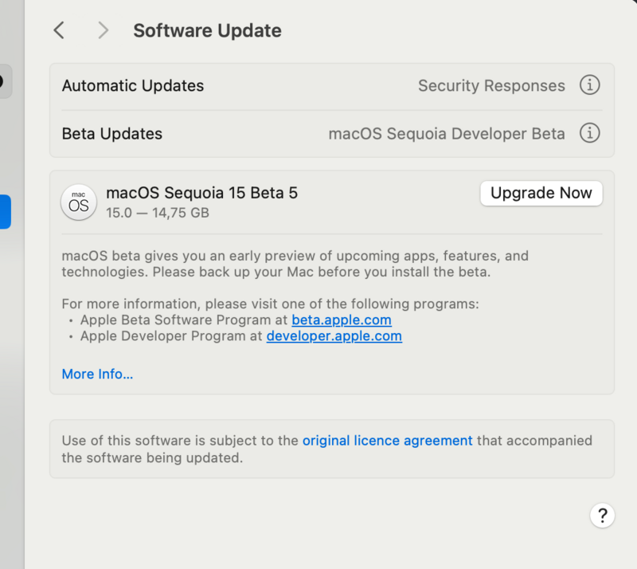The height and width of the screenshot is (569, 637).
Task: Open info for Automatic Updates
Action: pyautogui.click(x=589, y=85)
